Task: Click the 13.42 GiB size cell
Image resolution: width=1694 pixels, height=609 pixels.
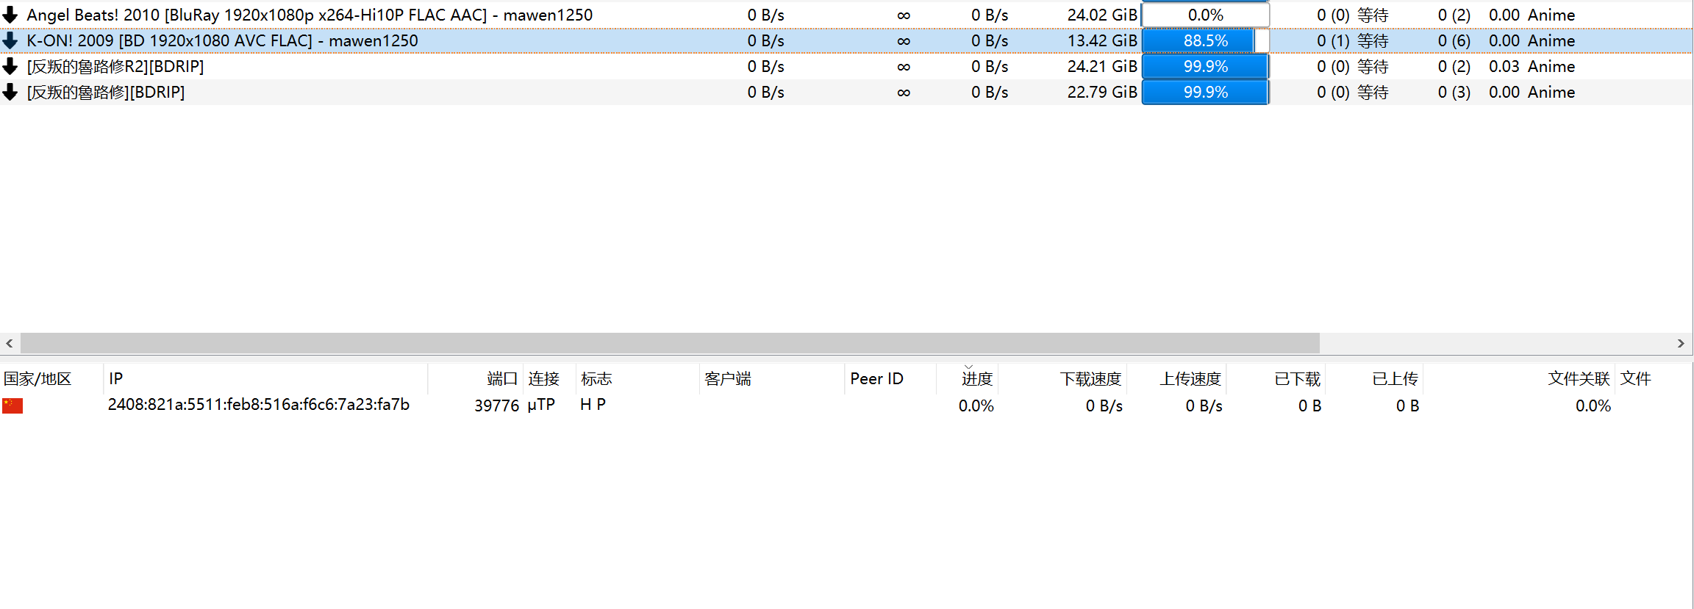Action: coord(1102,40)
